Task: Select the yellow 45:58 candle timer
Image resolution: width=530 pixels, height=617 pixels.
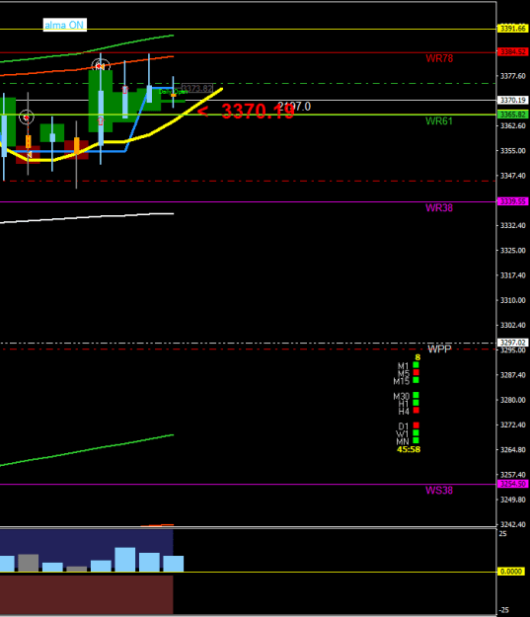Action: (409, 449)
